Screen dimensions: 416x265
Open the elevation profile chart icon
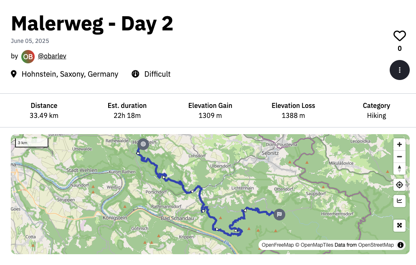pos(399,201)
